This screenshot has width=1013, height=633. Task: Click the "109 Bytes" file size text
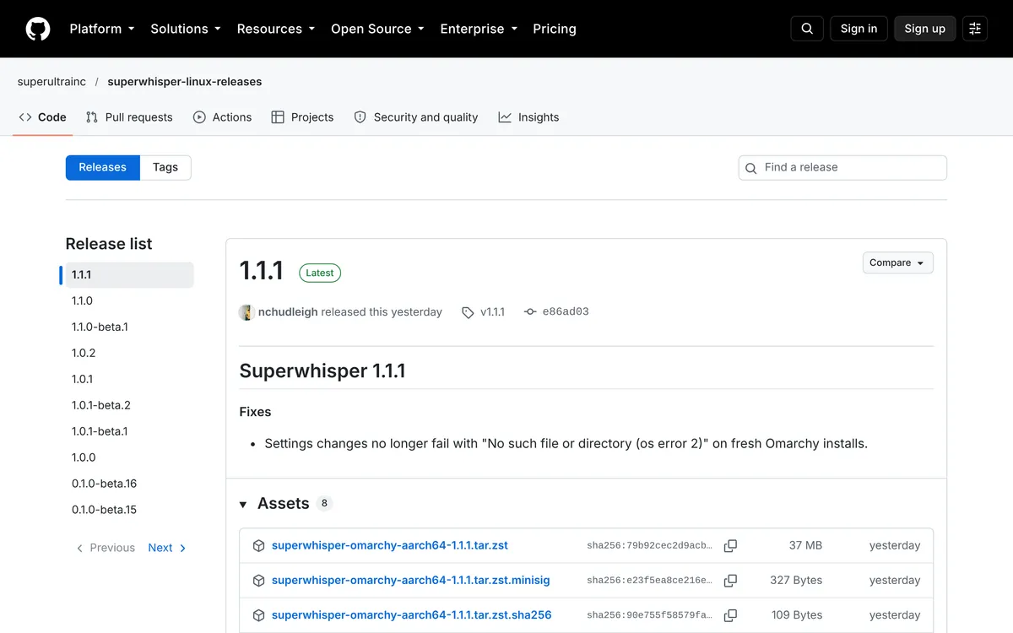797,615
